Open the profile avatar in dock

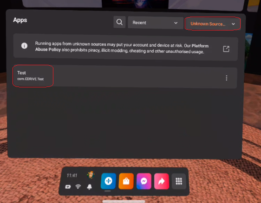[x=91, y=175]
